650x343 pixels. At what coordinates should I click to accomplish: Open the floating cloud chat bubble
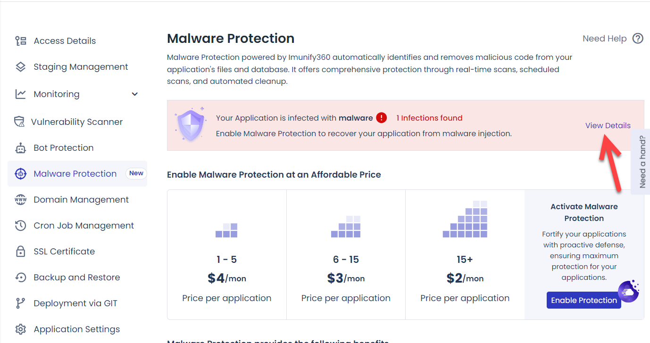point(628,291)
